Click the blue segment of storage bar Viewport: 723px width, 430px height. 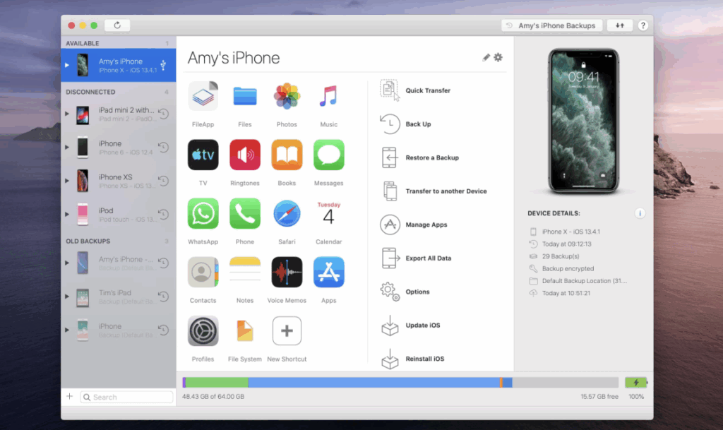374,383
